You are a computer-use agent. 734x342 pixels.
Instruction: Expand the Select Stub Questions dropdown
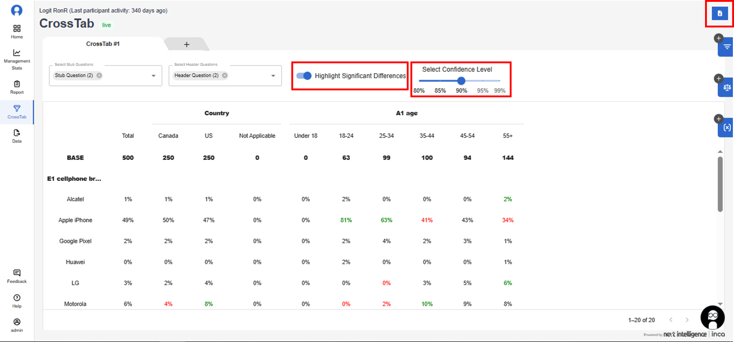coord(154,76)
